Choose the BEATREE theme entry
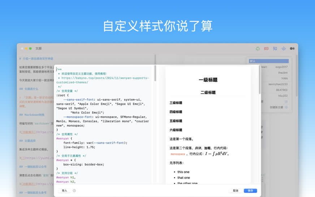This screenshot has width=315, height=197. pyautogui.click(x=282, y=90)
